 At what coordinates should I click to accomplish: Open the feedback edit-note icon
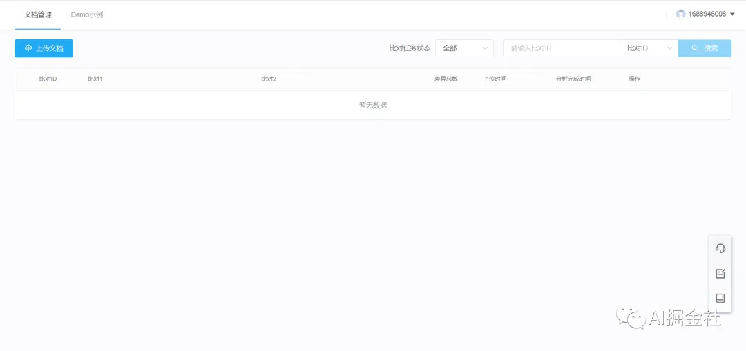click(x=720, y=273)
